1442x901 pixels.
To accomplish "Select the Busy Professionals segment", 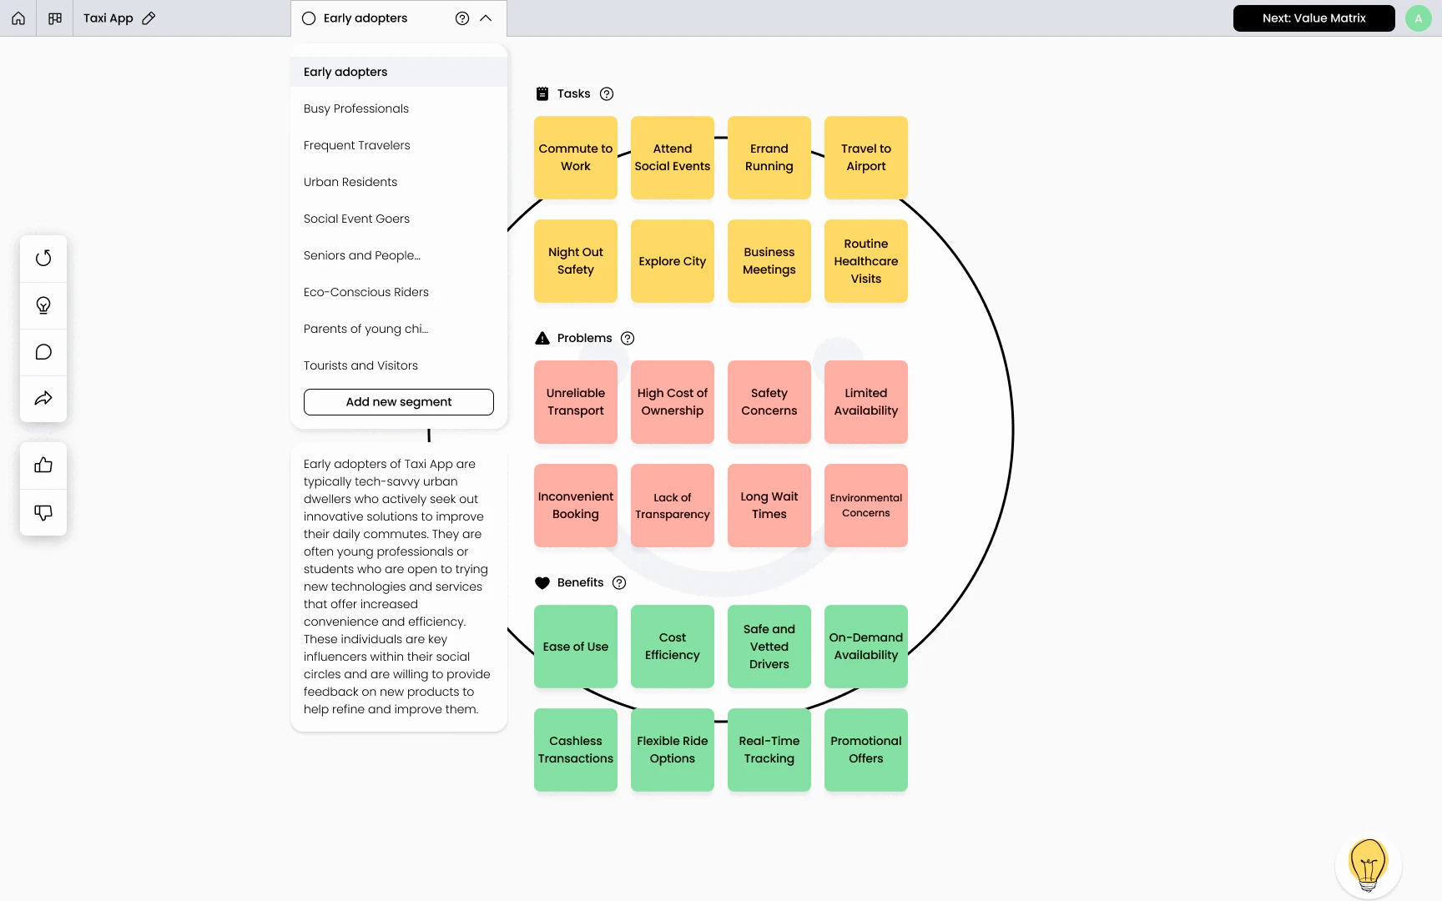I will (355, 108).
